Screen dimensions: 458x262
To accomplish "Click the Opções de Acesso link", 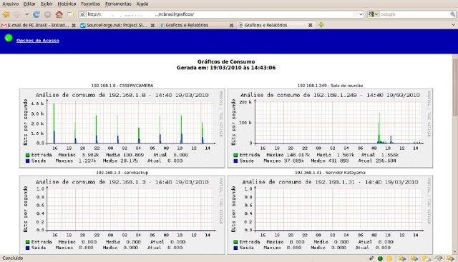I will 38,41.
